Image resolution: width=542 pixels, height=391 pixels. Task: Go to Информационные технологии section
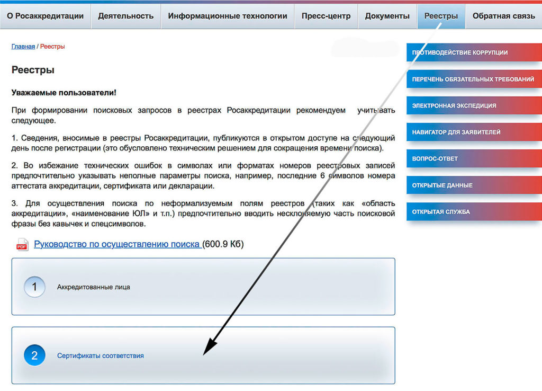click(x=228, y=16)
